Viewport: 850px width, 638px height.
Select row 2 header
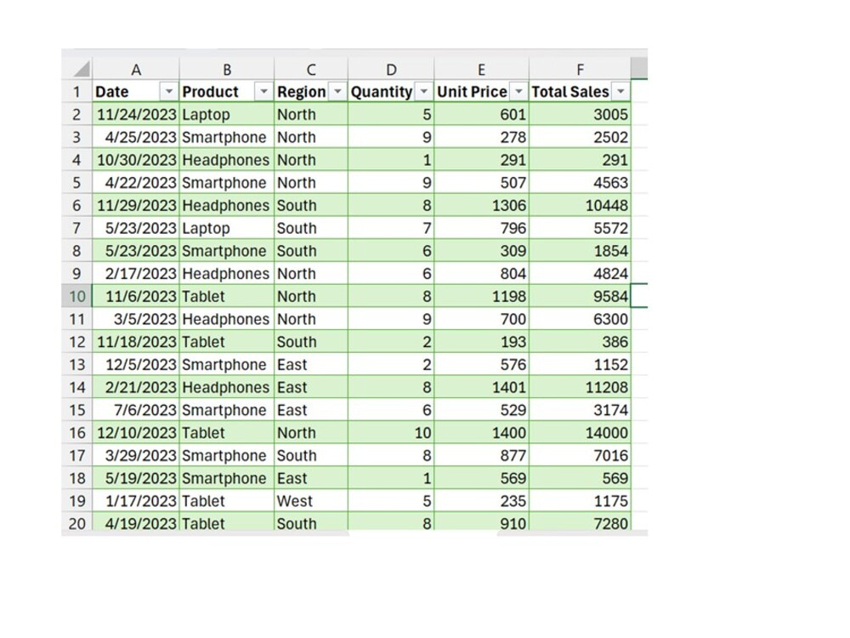coord(77,115)
